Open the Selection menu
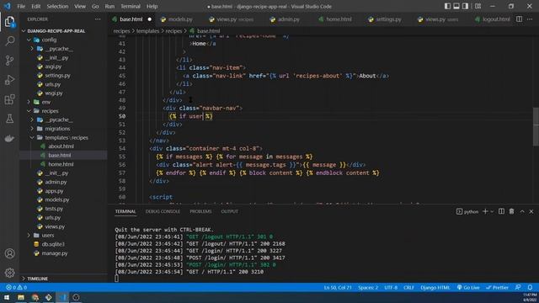The height and width of the screenshot is (303, 539). coord(57,6)
